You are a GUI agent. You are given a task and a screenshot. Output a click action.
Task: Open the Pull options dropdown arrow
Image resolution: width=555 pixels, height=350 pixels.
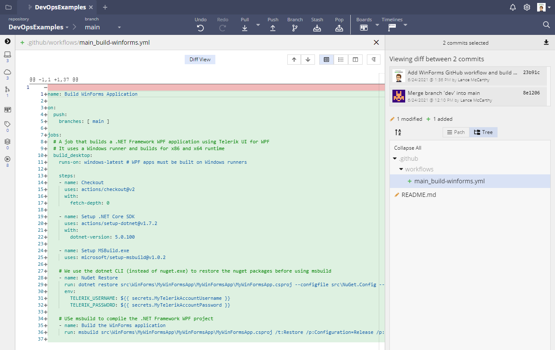(258, 25)
